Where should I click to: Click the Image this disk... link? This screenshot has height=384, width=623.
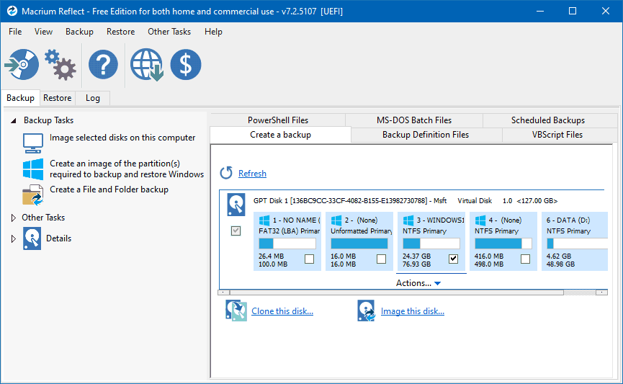pos(413,311)
